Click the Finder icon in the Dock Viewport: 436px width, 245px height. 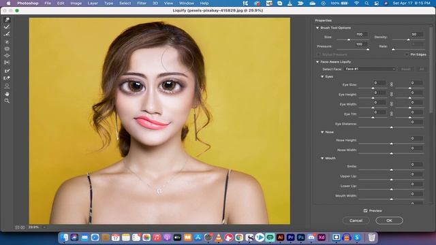(64, 238)
